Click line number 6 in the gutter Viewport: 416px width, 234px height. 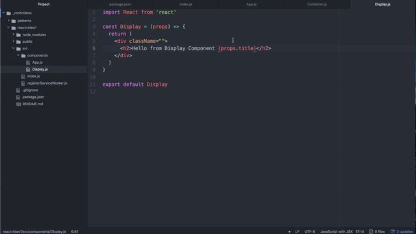click(94, 48)
